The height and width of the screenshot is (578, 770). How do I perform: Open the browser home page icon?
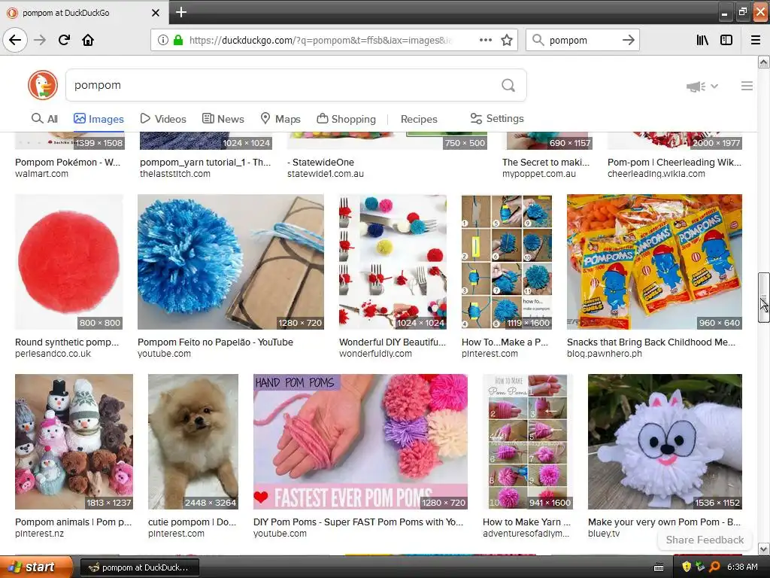[x=88, y=40]
